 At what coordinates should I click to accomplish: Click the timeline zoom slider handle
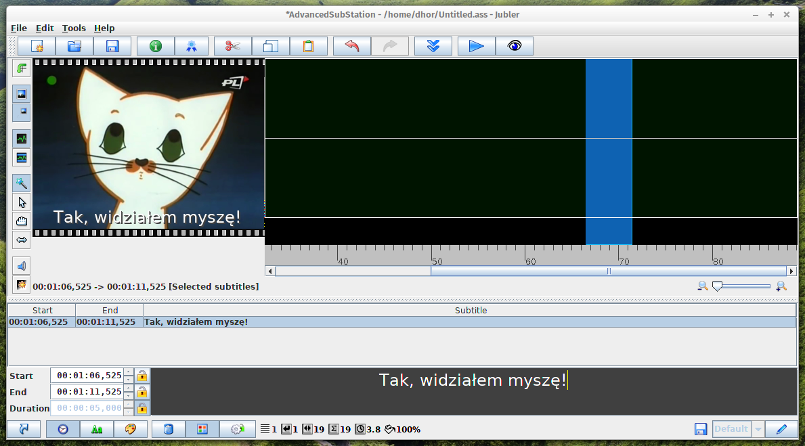point(717,286)
